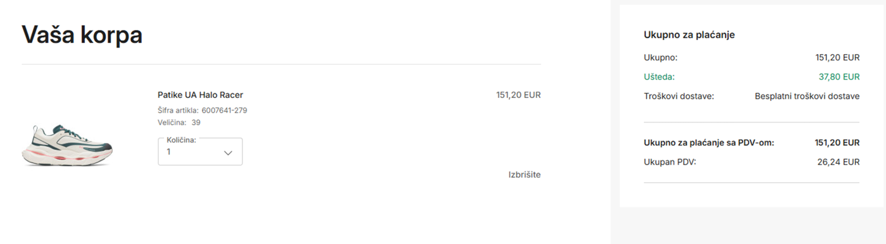Image resolution: width=886 pixels, height=244 pixels.
Task: Click the Ukupno: subtotal label
Action: pyautogui.click(x=660, y=57)
